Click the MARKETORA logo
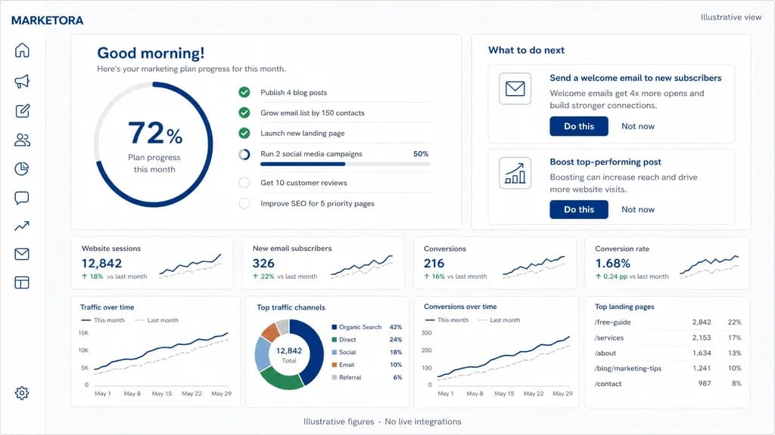 [48, 20]
